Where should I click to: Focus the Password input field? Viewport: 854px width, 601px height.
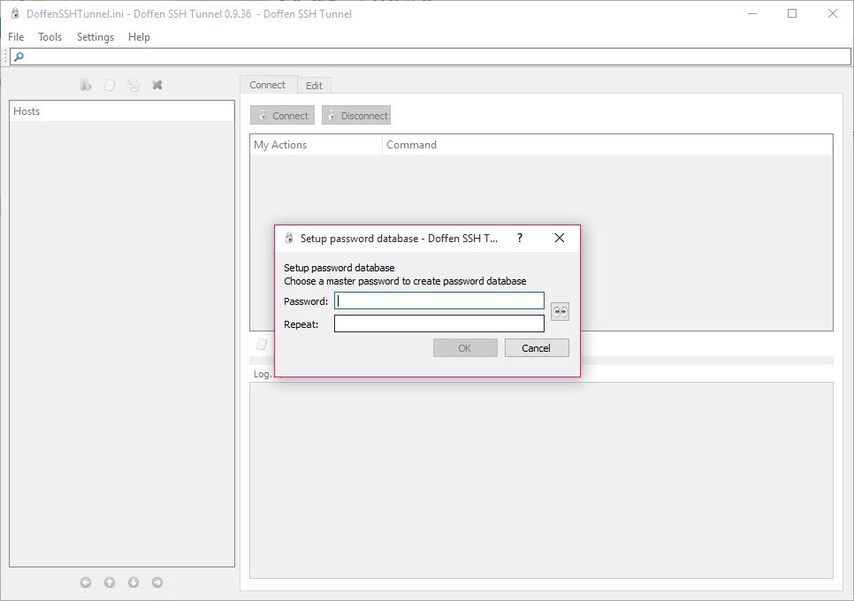pyautogui.click(x=439, y=300)
